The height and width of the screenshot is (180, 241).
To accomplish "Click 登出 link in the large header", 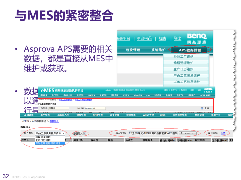I will [x=177, y=38].
